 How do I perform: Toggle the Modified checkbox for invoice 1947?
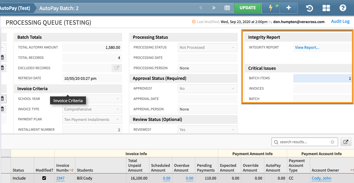pyautogui.click(x=44, y=178)
